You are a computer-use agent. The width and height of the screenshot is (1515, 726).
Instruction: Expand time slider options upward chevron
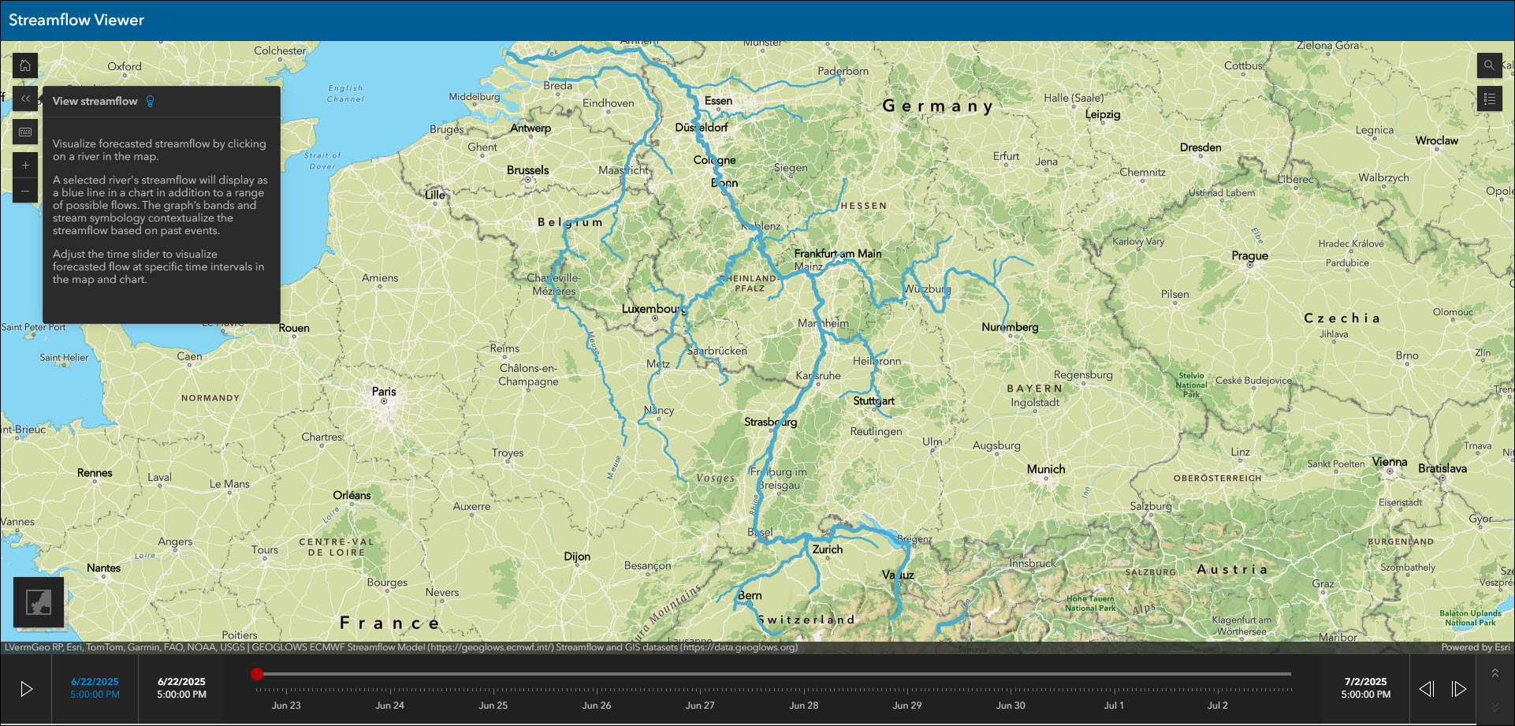1495,673
